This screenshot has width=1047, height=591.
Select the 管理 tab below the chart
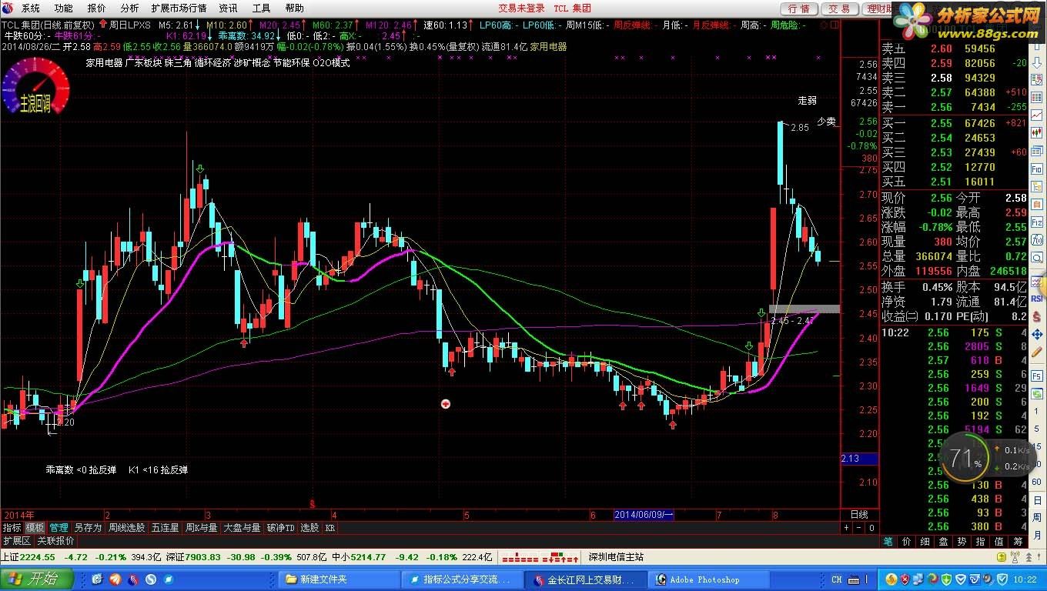[59, 528]
